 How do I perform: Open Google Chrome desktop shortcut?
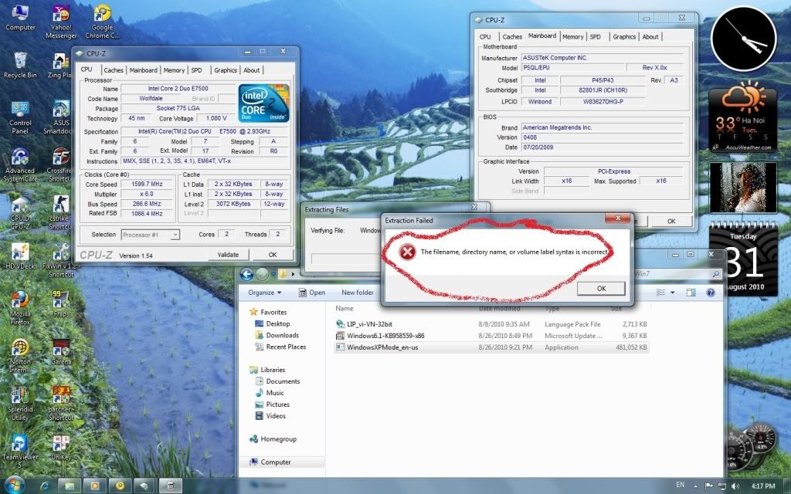(x=102, y=22)
